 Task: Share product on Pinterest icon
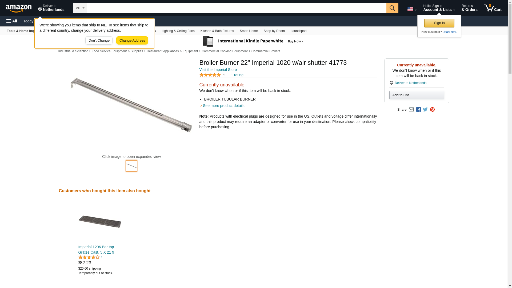[432, 110]
